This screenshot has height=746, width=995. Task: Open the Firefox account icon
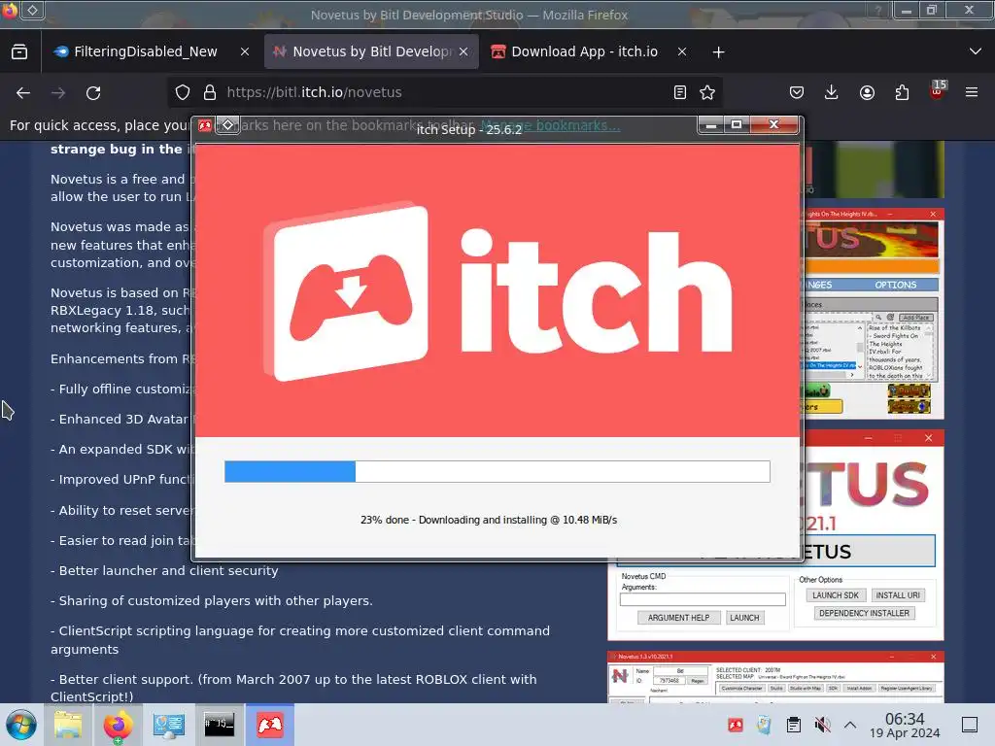(867, 92)
